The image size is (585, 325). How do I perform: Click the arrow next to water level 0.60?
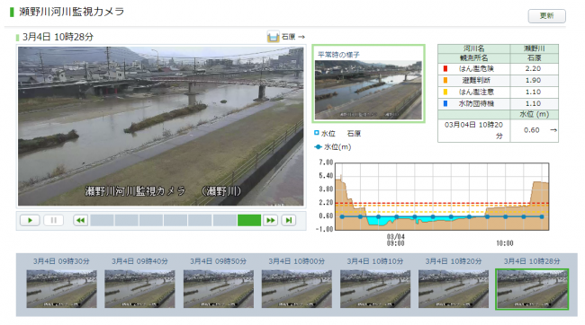click(x=553, y=130)
